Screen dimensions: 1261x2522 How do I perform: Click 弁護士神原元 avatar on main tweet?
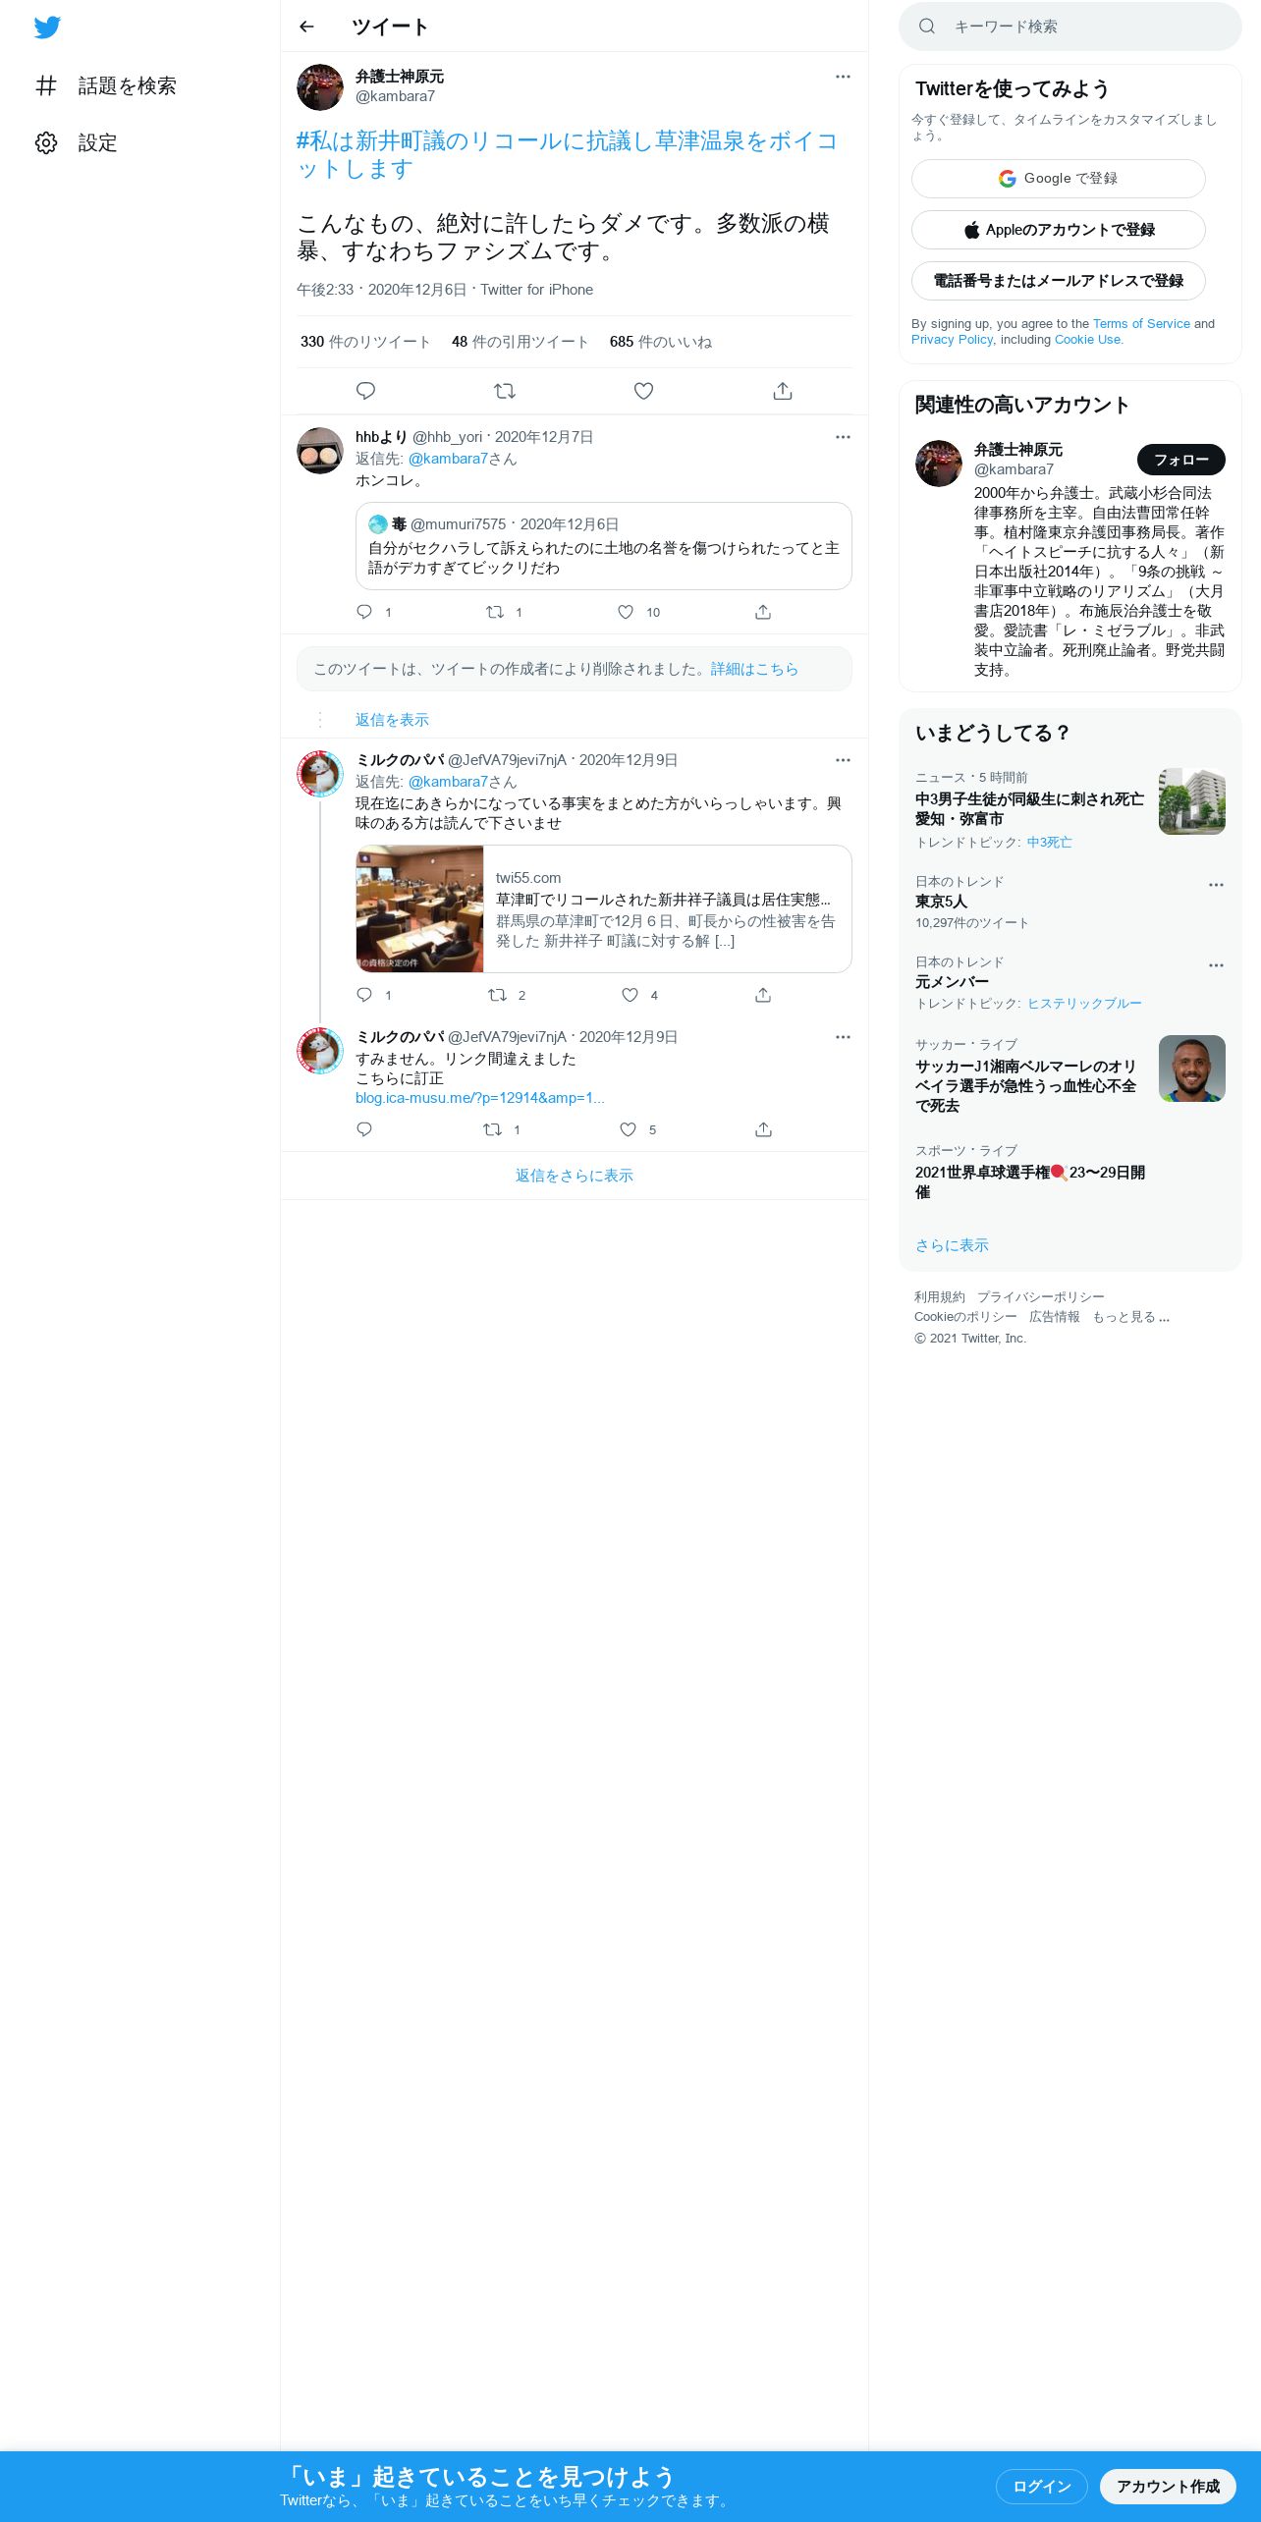click(x=320, y=87)
